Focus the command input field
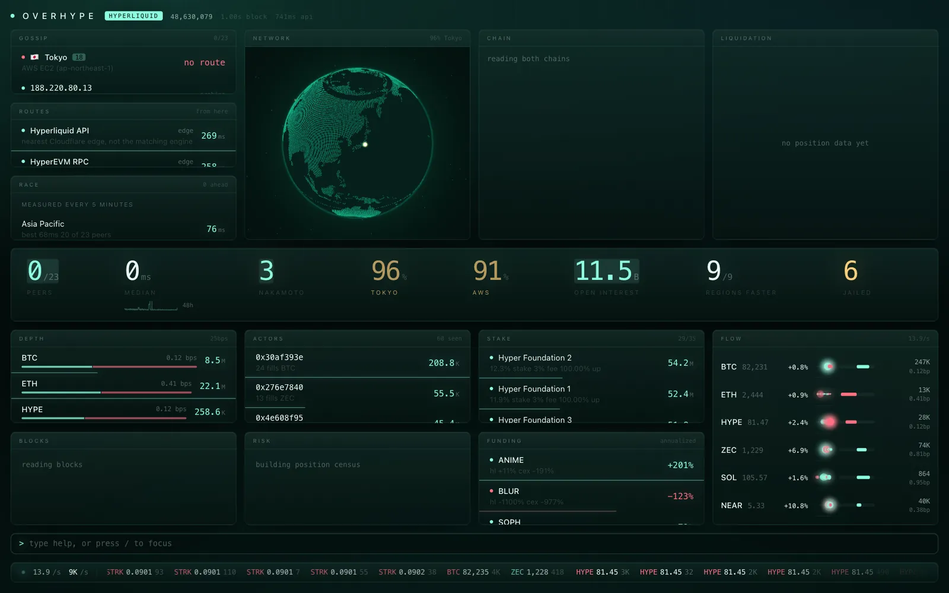 [x=474, y=543]
